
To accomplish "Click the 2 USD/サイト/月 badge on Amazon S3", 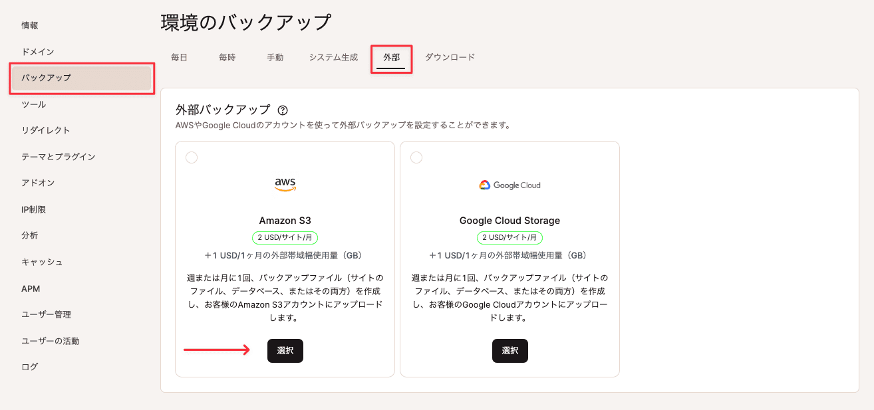I will [x=285, y=237].
